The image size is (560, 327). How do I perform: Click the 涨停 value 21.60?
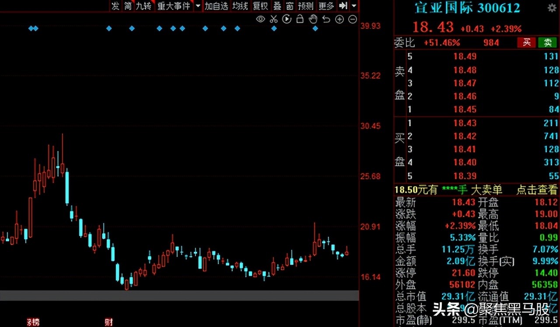pos(464,273)
